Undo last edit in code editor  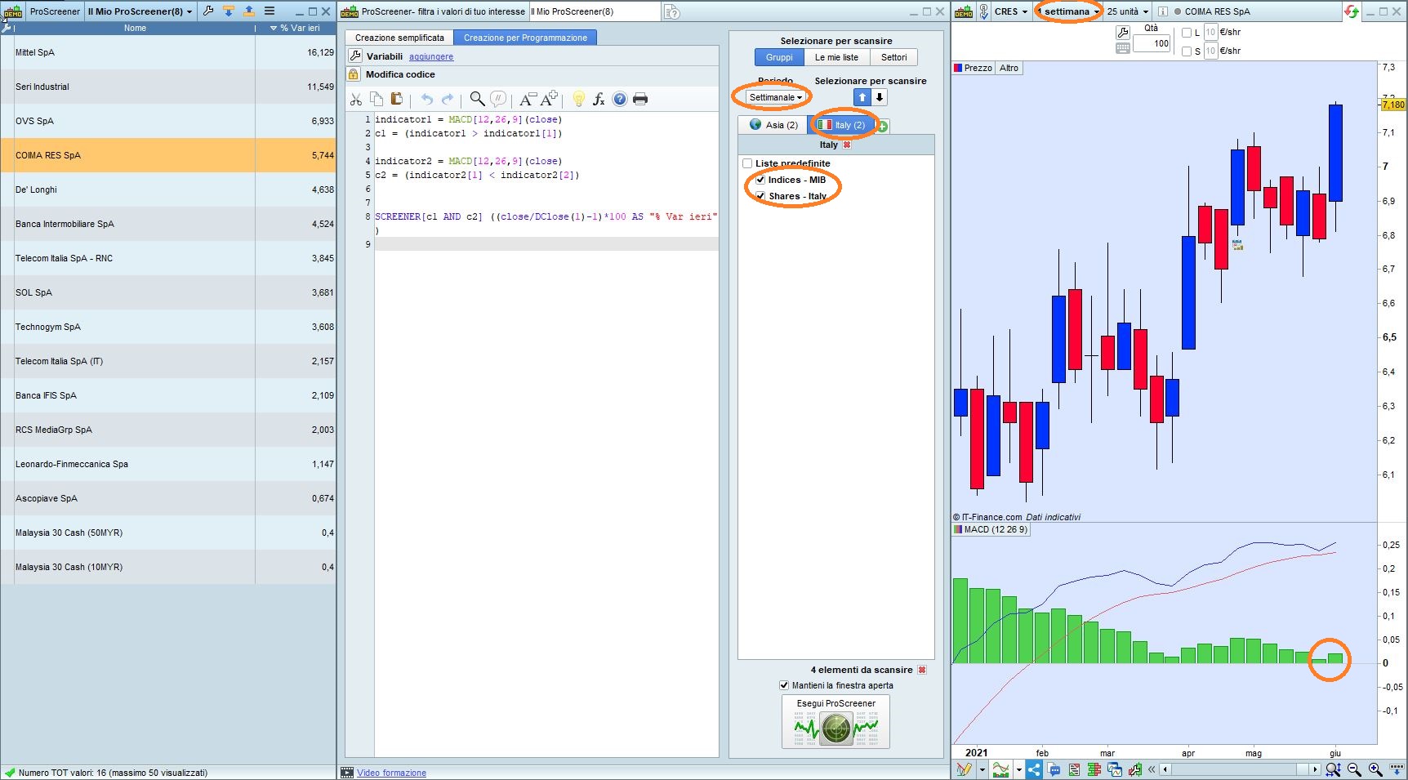pyautogui.click(x=426, y=99)
